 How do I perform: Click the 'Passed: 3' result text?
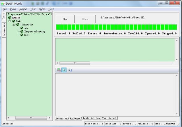pos(63,34)
